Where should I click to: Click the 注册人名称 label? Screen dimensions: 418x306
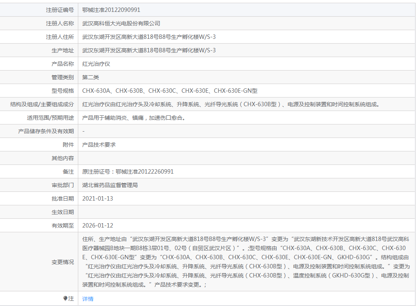point(60,23)
